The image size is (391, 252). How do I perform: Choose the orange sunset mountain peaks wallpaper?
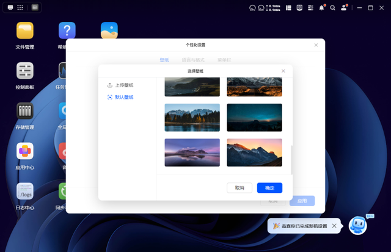(254, 153)
